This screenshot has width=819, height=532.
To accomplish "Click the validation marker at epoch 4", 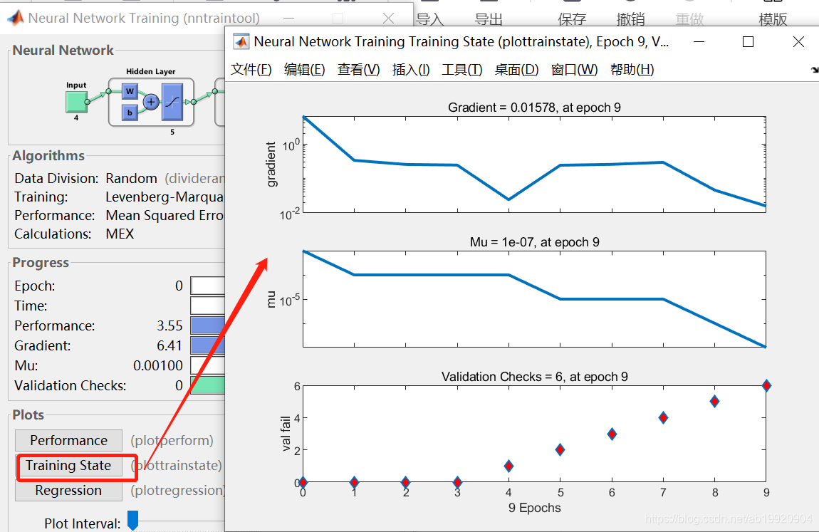I will pos(508,466).
